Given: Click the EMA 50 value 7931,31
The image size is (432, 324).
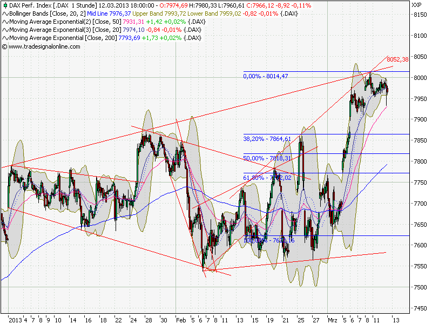Looking at the screenshot, I should pos(133,22).
